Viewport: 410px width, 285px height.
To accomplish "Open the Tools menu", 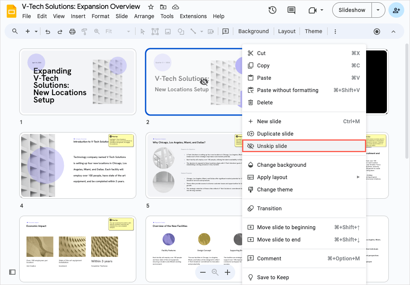I will 167,16.
